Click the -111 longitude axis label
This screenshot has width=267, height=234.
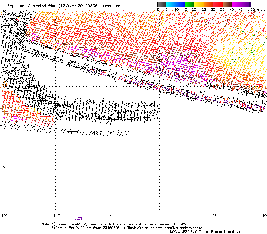[x=160, y=216]
